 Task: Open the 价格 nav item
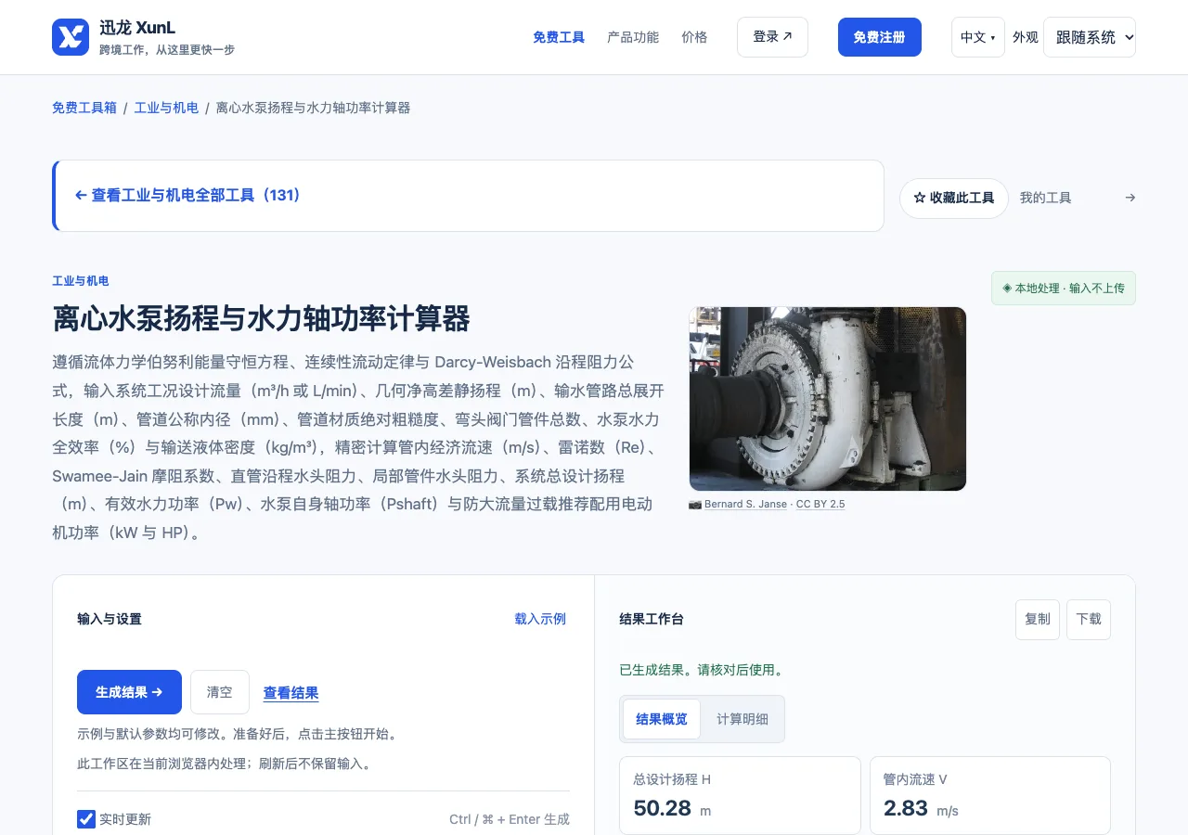tap(694, 37)
